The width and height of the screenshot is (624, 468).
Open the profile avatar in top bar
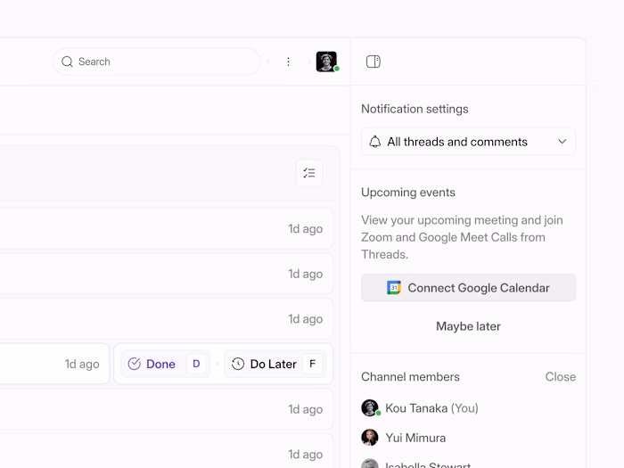[327, 62]
